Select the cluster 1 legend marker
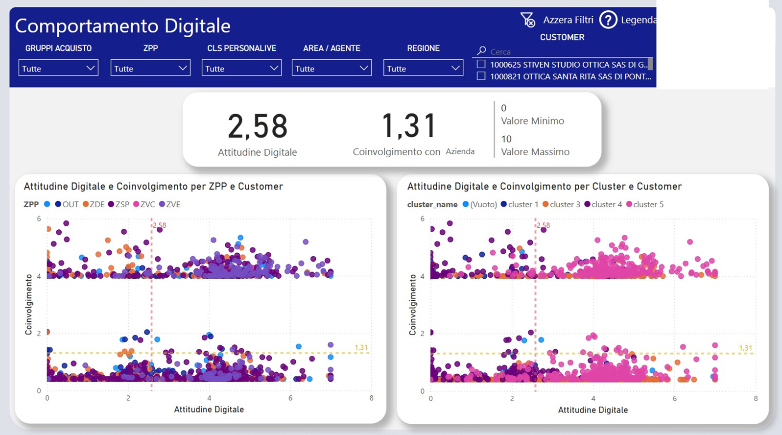The image size is (782, 435). pyautogui.click(x=504, y=204)
